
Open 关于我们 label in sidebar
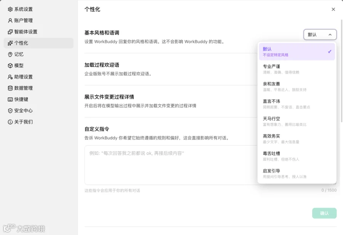point(23,122)
